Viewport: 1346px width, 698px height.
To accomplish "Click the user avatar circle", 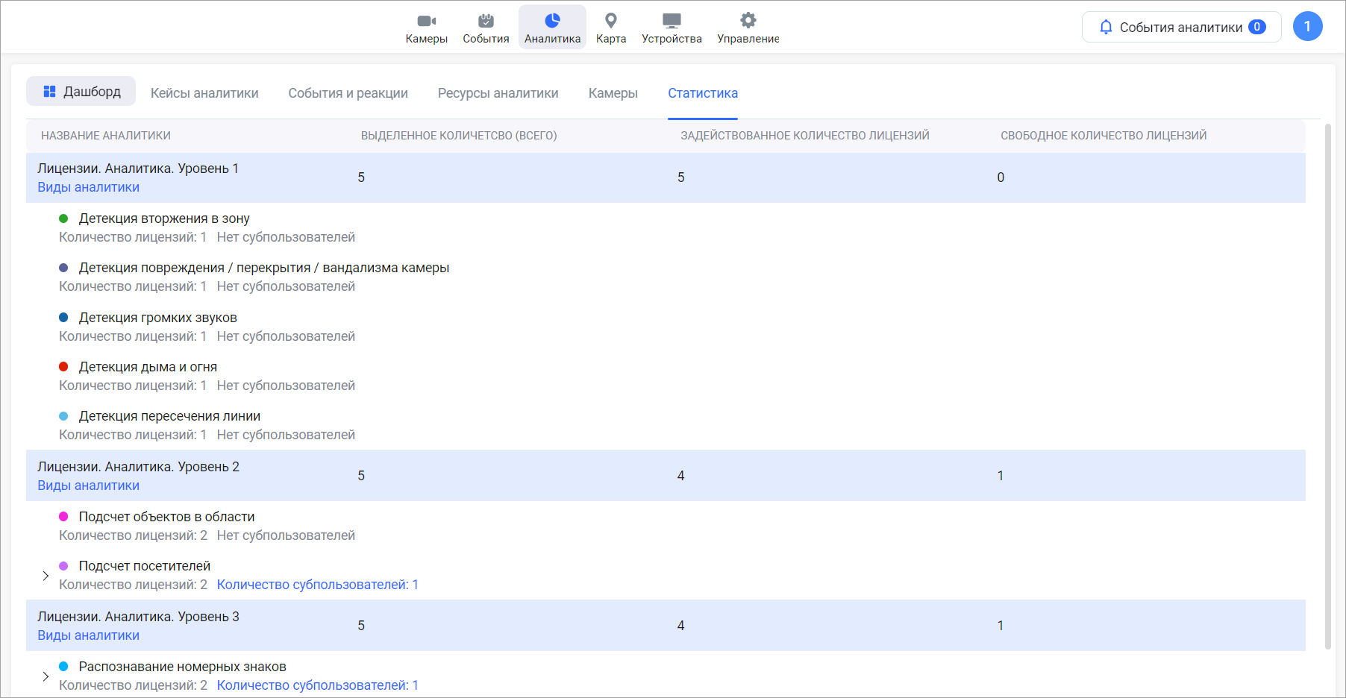I will click(1307, 27).
